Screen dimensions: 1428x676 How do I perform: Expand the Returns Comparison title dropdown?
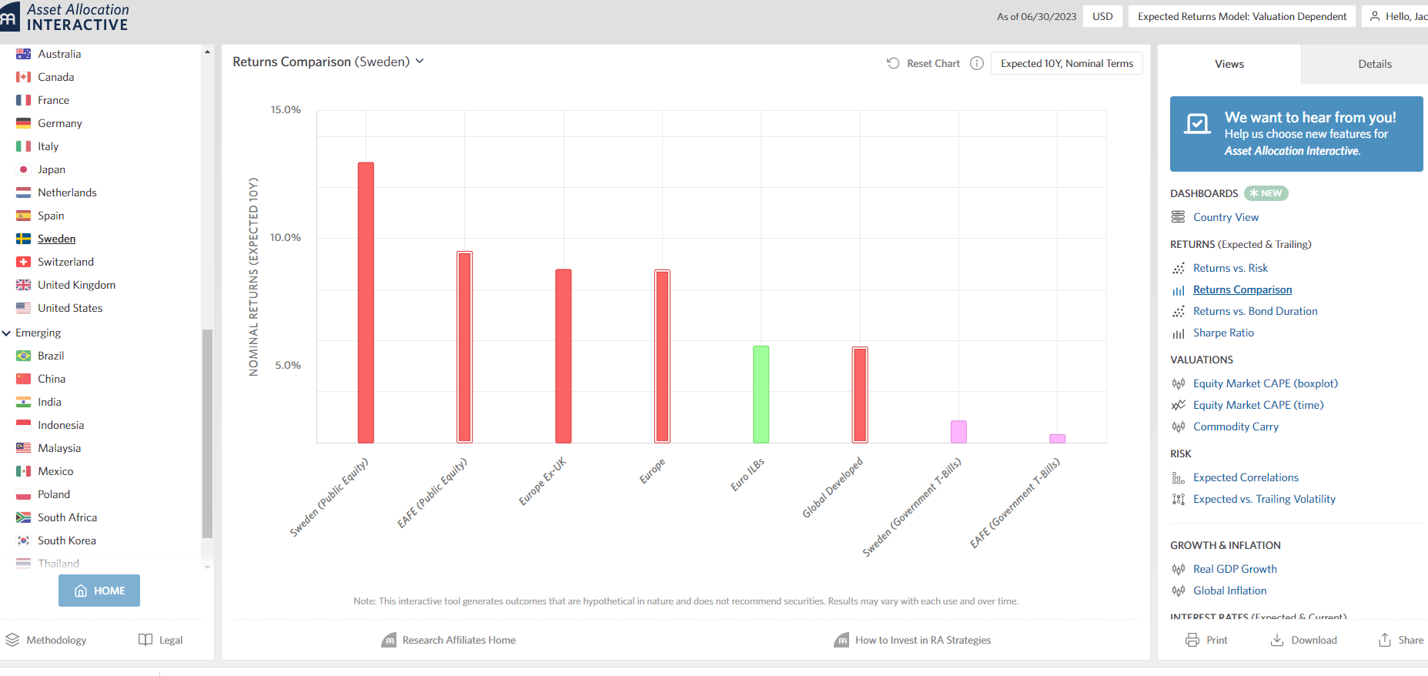pyautogui.click(x=420, y=62)
